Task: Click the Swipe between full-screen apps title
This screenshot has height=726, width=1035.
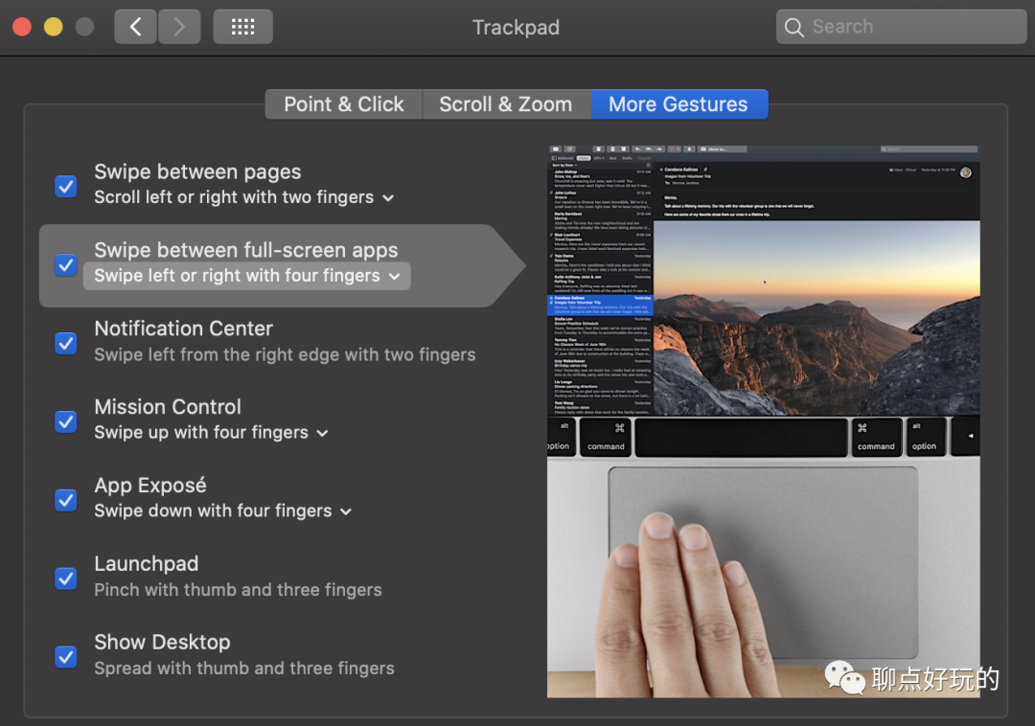Action: (x=245, y=250)
